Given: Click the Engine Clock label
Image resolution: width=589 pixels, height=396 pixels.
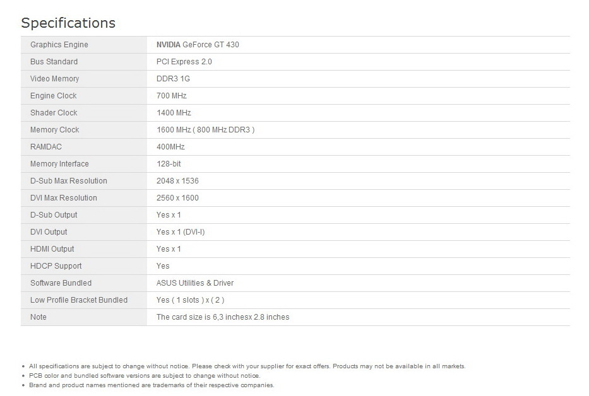Looking at the screenshot, I should pyautogui.click(x=54, y=96).
